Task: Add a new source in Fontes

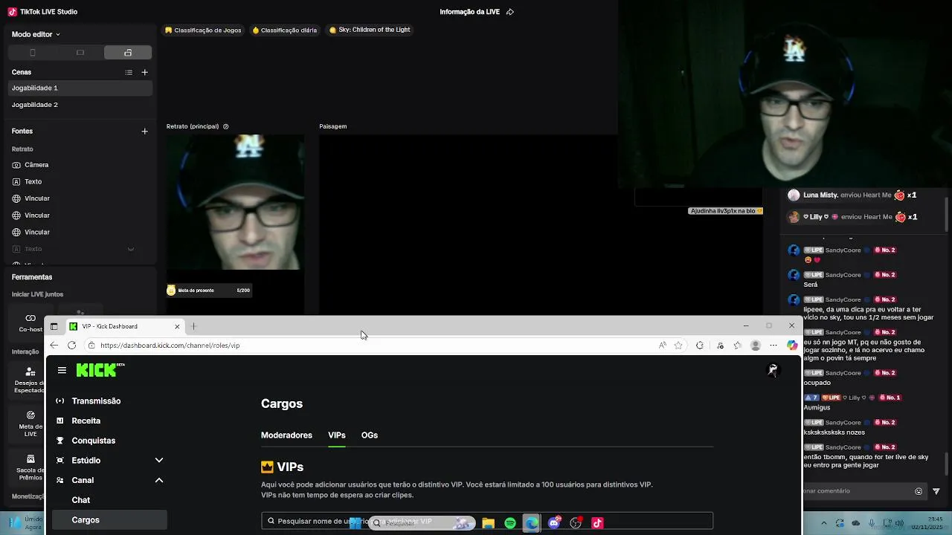Action: [145, 131]
